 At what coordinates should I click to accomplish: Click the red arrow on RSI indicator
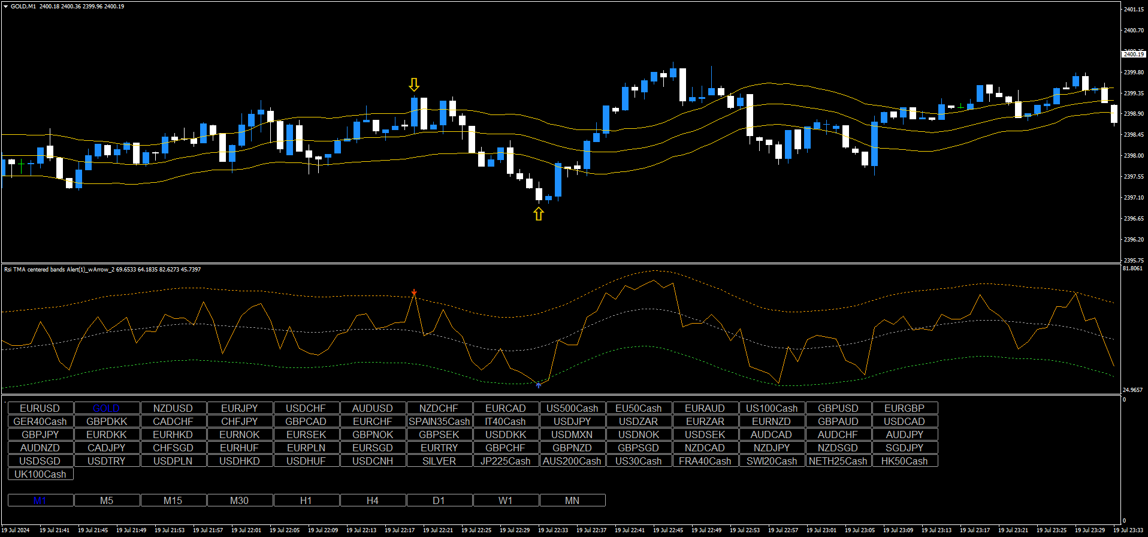[414, 293]
